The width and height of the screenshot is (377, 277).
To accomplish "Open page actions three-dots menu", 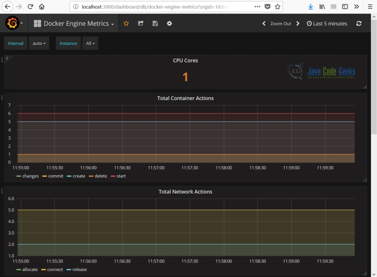I will pyautogui.click(x=257, y=7).
